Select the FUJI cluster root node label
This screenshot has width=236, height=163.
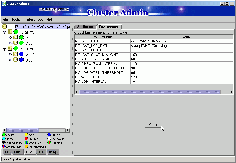[x=43, y=27]
